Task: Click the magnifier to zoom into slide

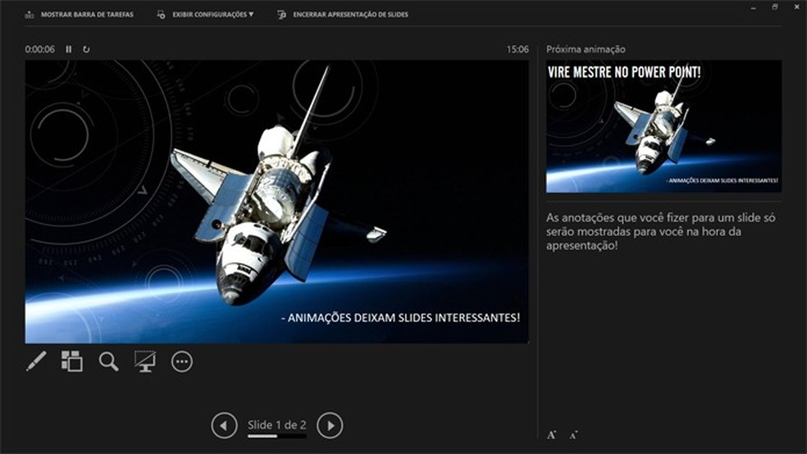Action: (x=108, y=361)
